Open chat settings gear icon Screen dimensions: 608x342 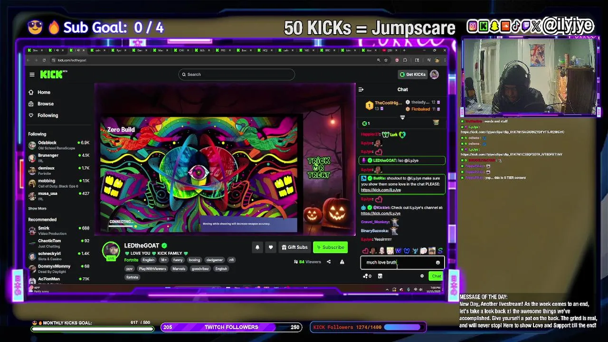422,276
